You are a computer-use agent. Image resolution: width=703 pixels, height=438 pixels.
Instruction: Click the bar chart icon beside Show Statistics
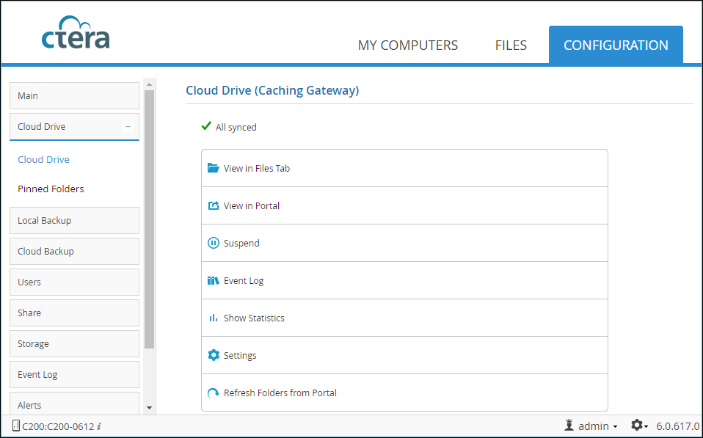click(214, 318)
